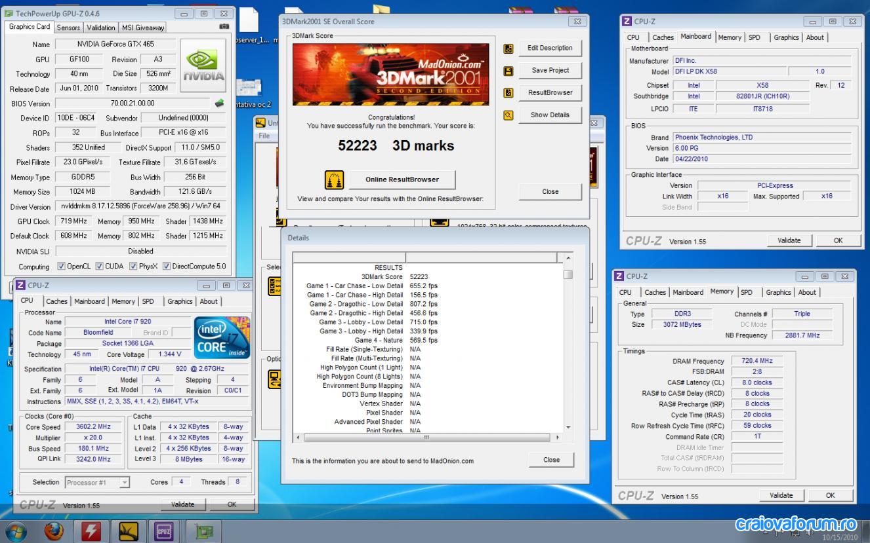The height and width of the screenshot is (543, 870).
Task: Open About tab in CPU-Z Mainboard window
Action: (815, 37)
